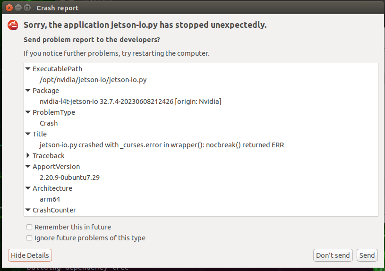Click the red crash error icon
Screen dimensions: 385x271
click(x=13, y=25)
